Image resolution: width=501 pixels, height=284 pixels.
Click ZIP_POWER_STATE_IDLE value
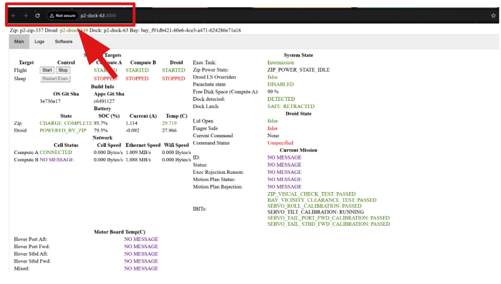298,70
